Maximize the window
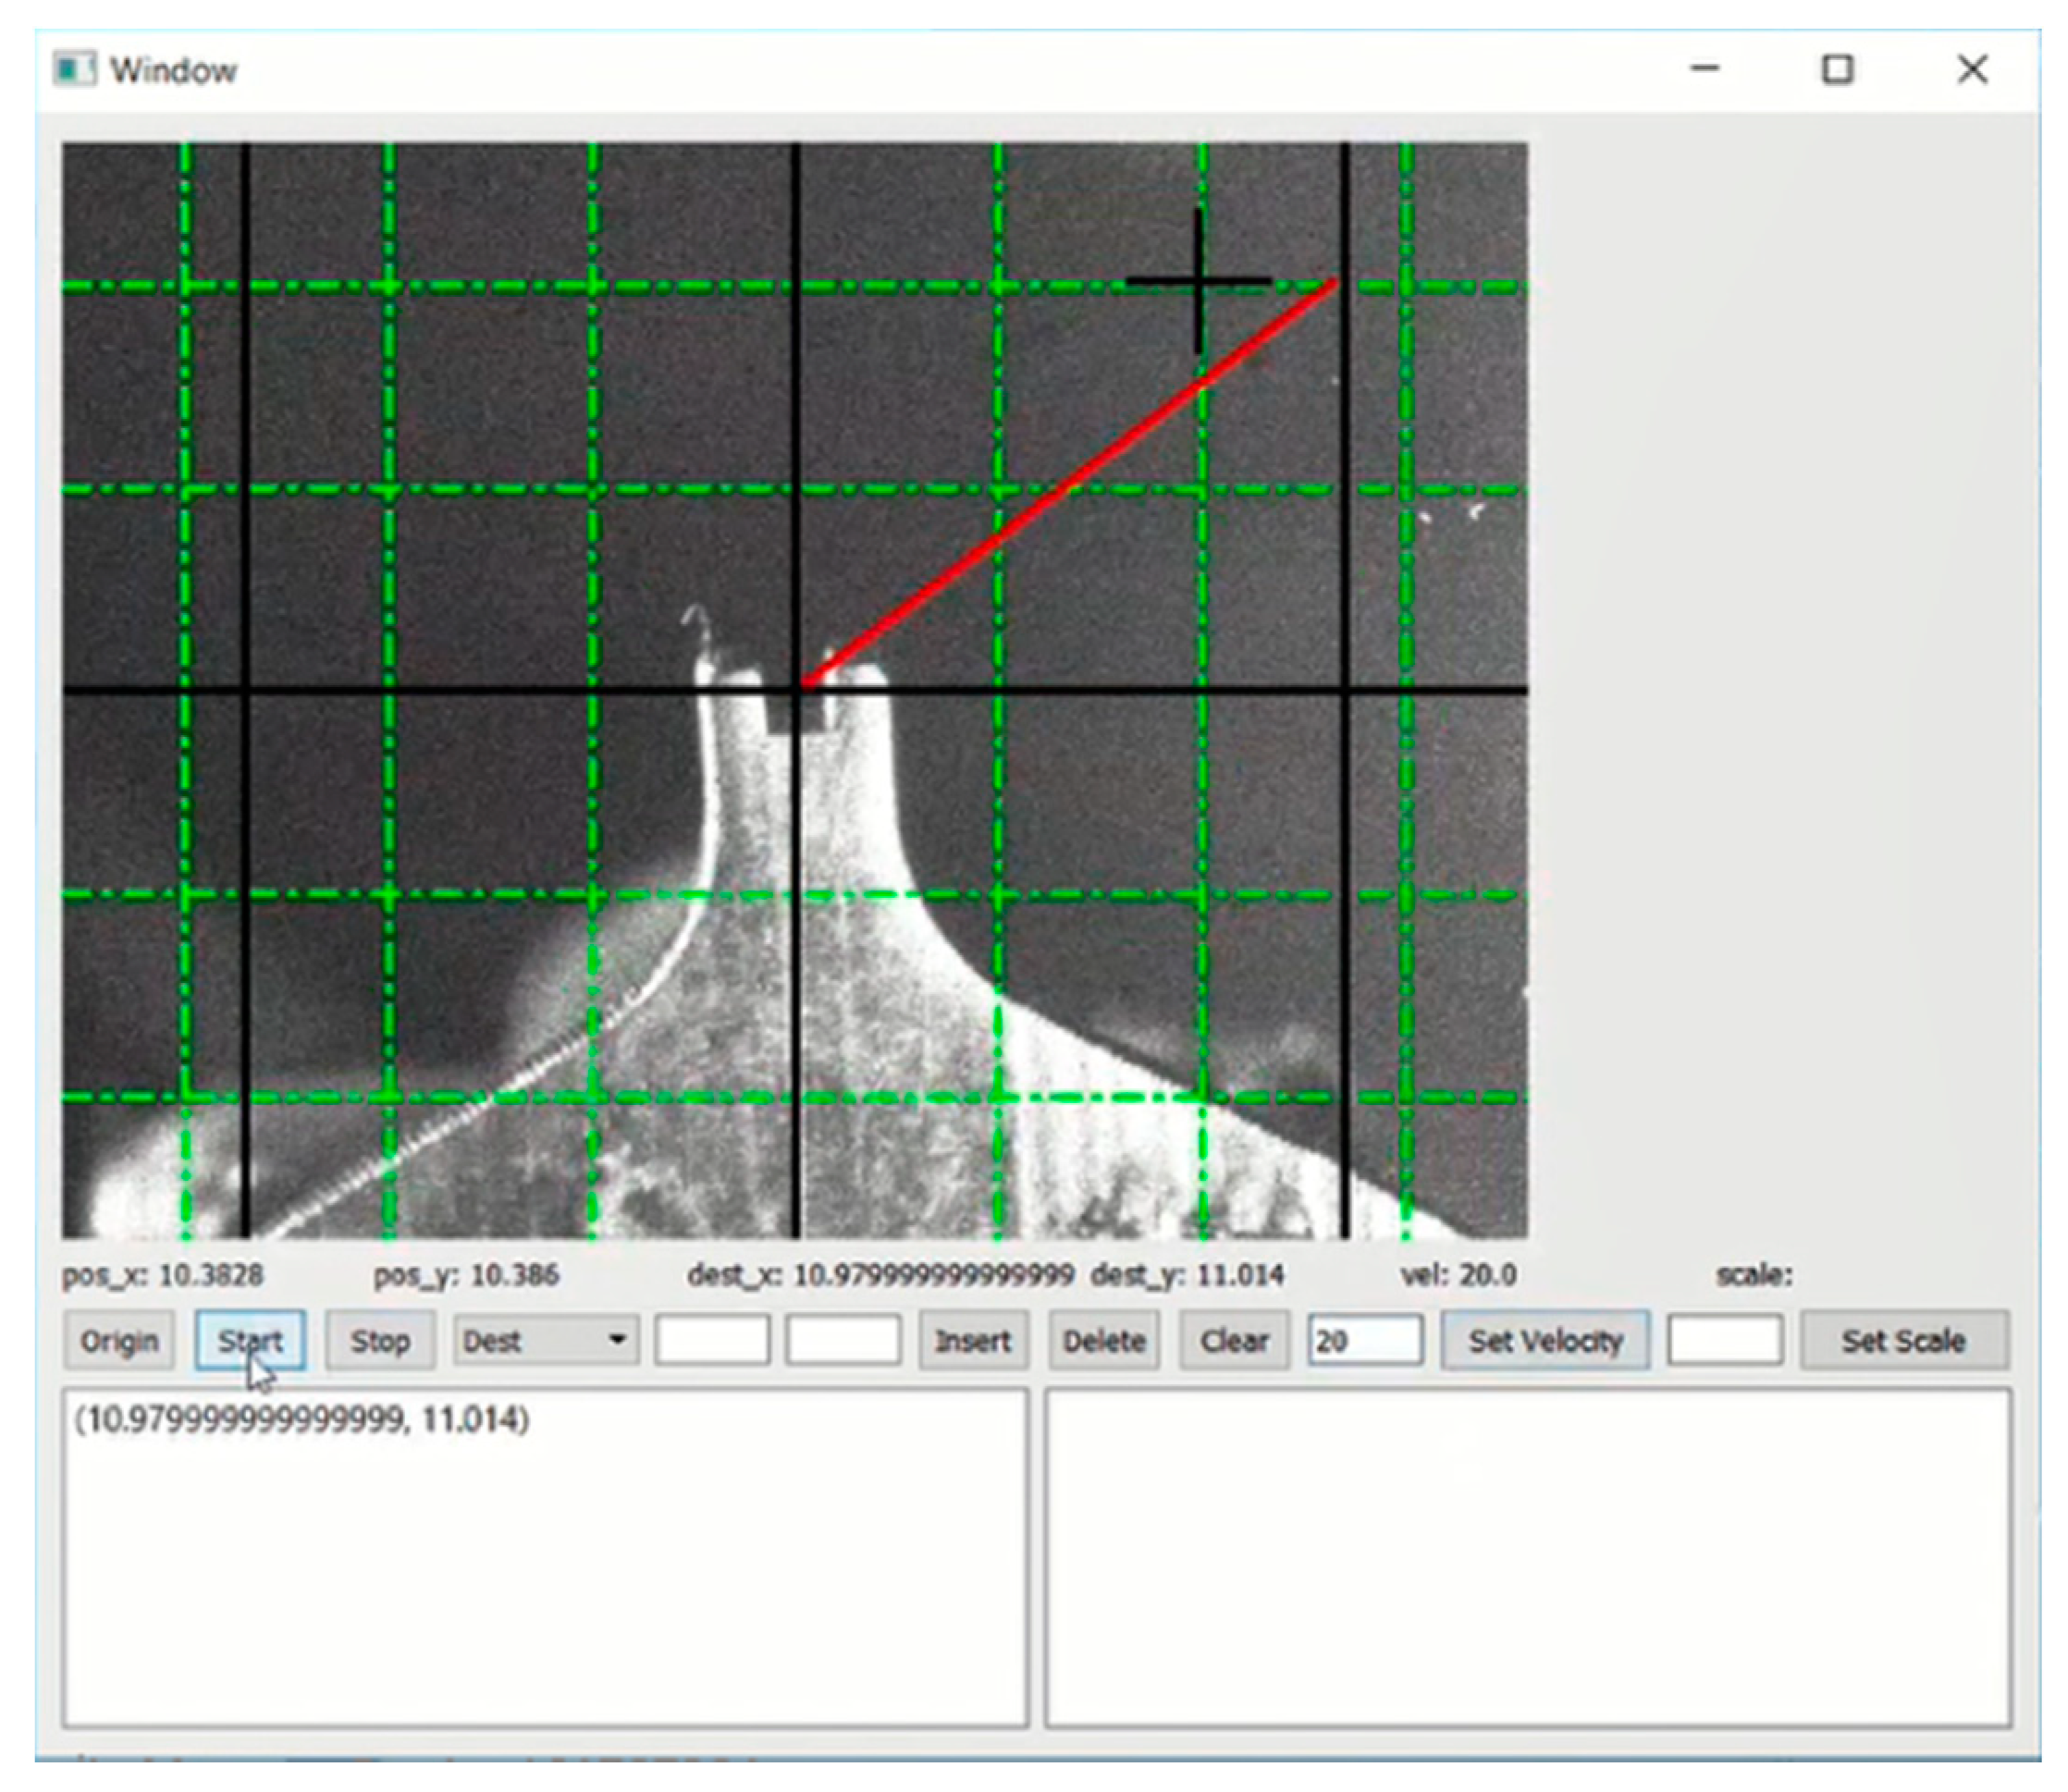Viewport: 2068px width, 1792px height. click(1837, 70)
